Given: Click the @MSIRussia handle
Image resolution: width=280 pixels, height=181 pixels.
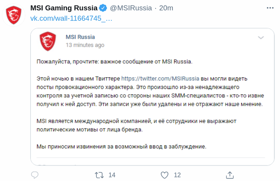Looking at the screenshot, I should [x=131, y=8].
